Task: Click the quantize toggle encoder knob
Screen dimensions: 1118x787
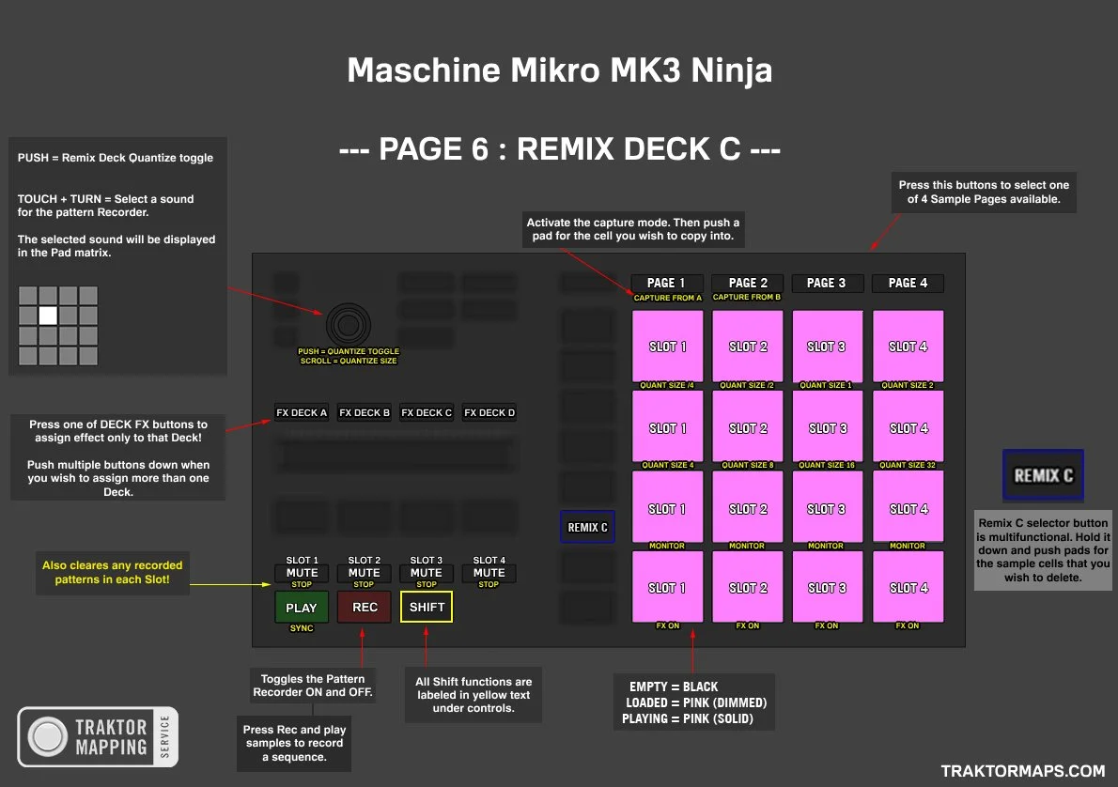Action: pyautogui.click(x=348, y=325)
